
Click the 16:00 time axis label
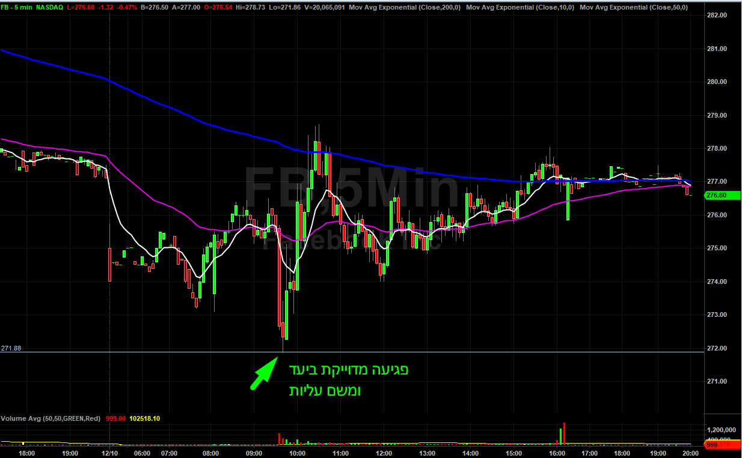click(557, 453)
